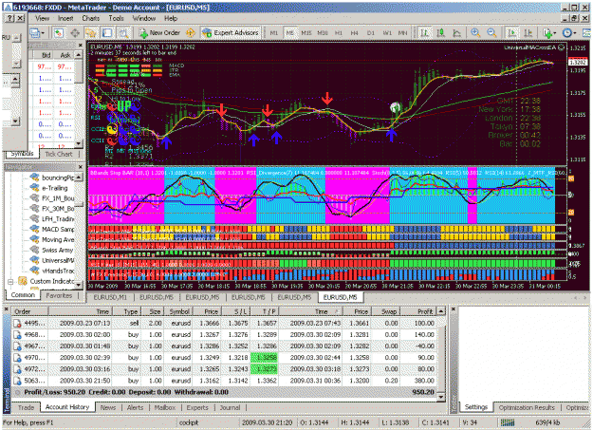Viewport: 593px width, 430px height.
Task: Click the UniversalMACrossEA smiley icon on chart
Action: click(562, 47)
